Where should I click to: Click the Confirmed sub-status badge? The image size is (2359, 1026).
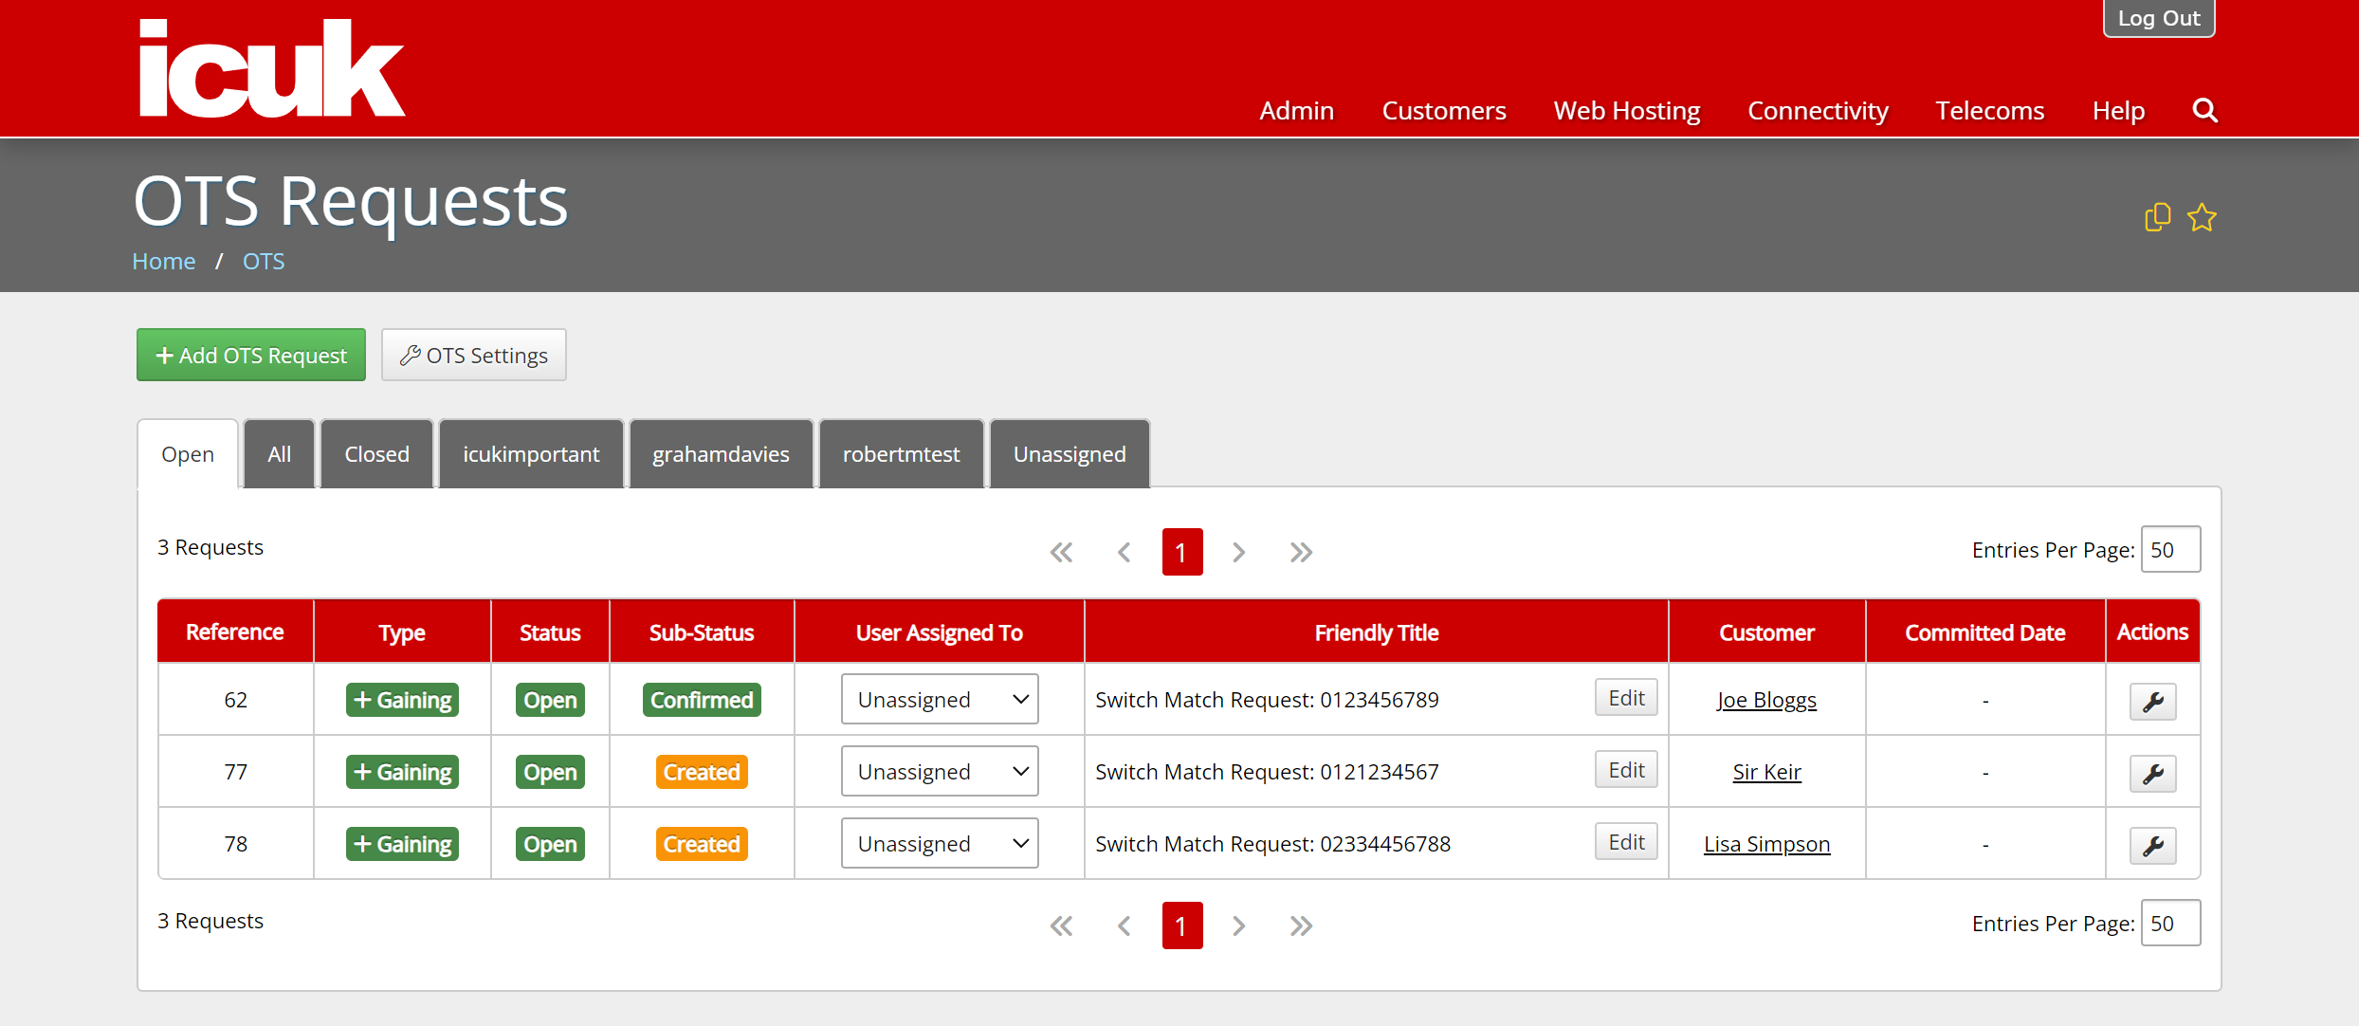[702, 700]
